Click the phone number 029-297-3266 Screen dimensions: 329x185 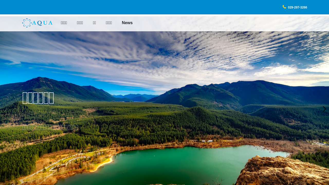click(297, 7)
